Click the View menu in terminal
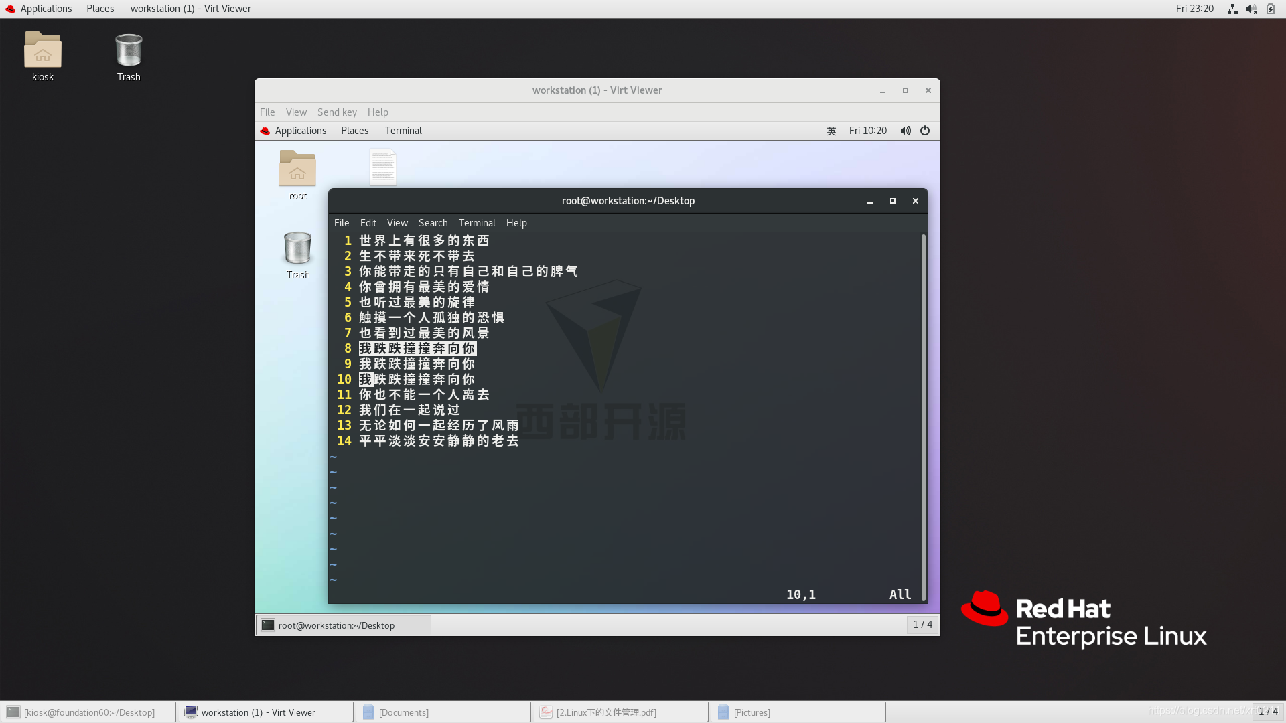The height and width of the screenshot is (723, 1286). 397,222
